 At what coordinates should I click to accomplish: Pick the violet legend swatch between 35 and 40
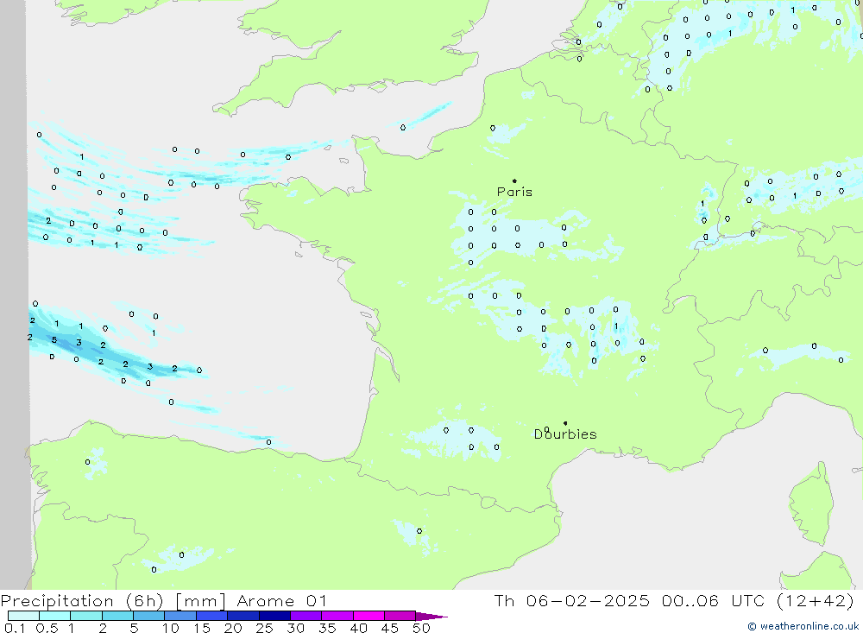[x=337, y=616]
